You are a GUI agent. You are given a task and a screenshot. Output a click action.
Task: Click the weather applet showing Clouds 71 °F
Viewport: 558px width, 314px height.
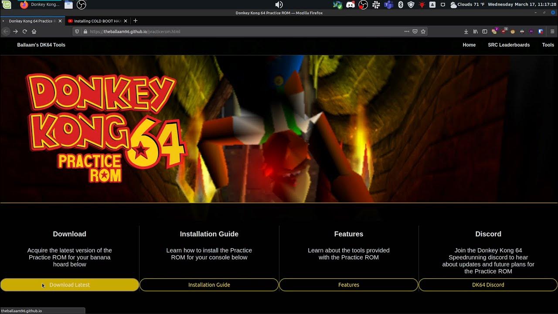pyautogui.click(x=467, y=4)
